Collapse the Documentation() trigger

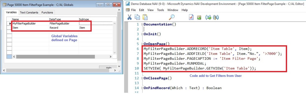(x=142, y=25)
